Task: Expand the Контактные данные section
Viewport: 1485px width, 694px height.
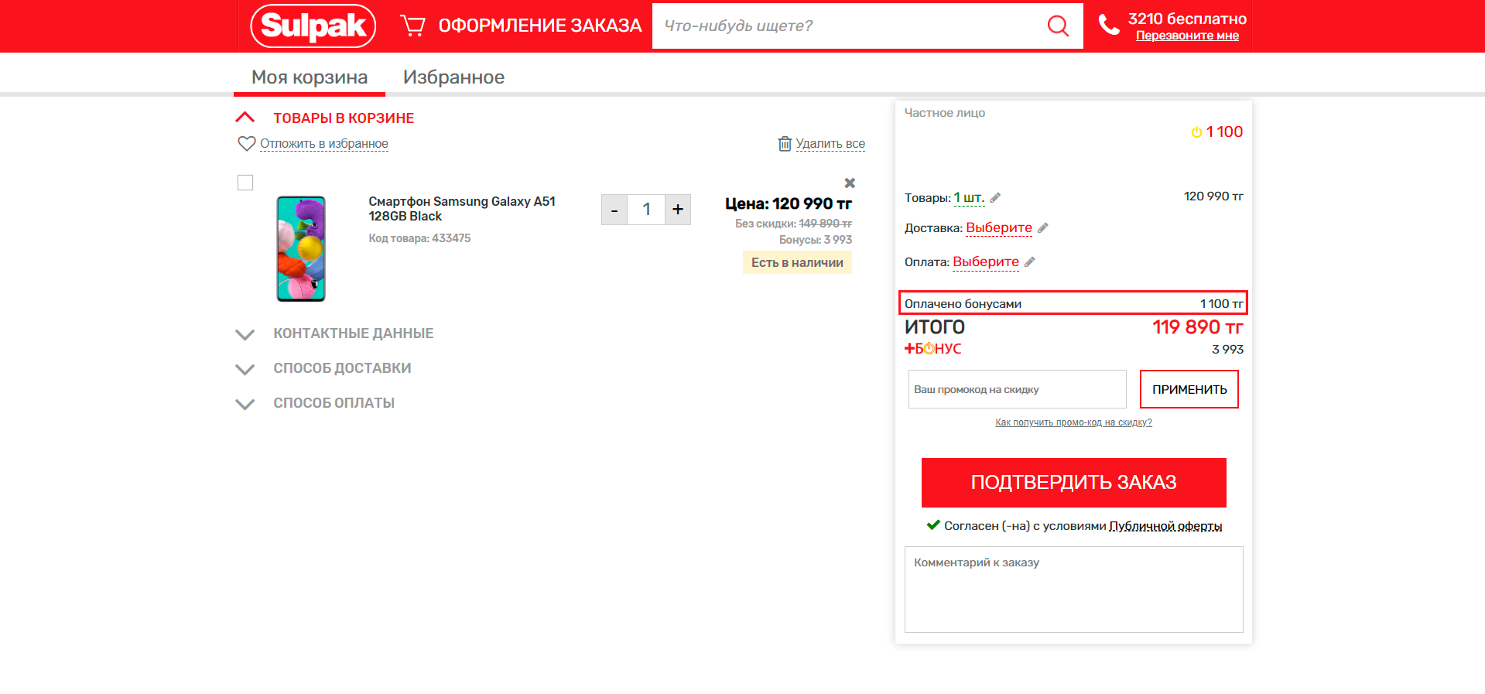Action: pos(245,334)
